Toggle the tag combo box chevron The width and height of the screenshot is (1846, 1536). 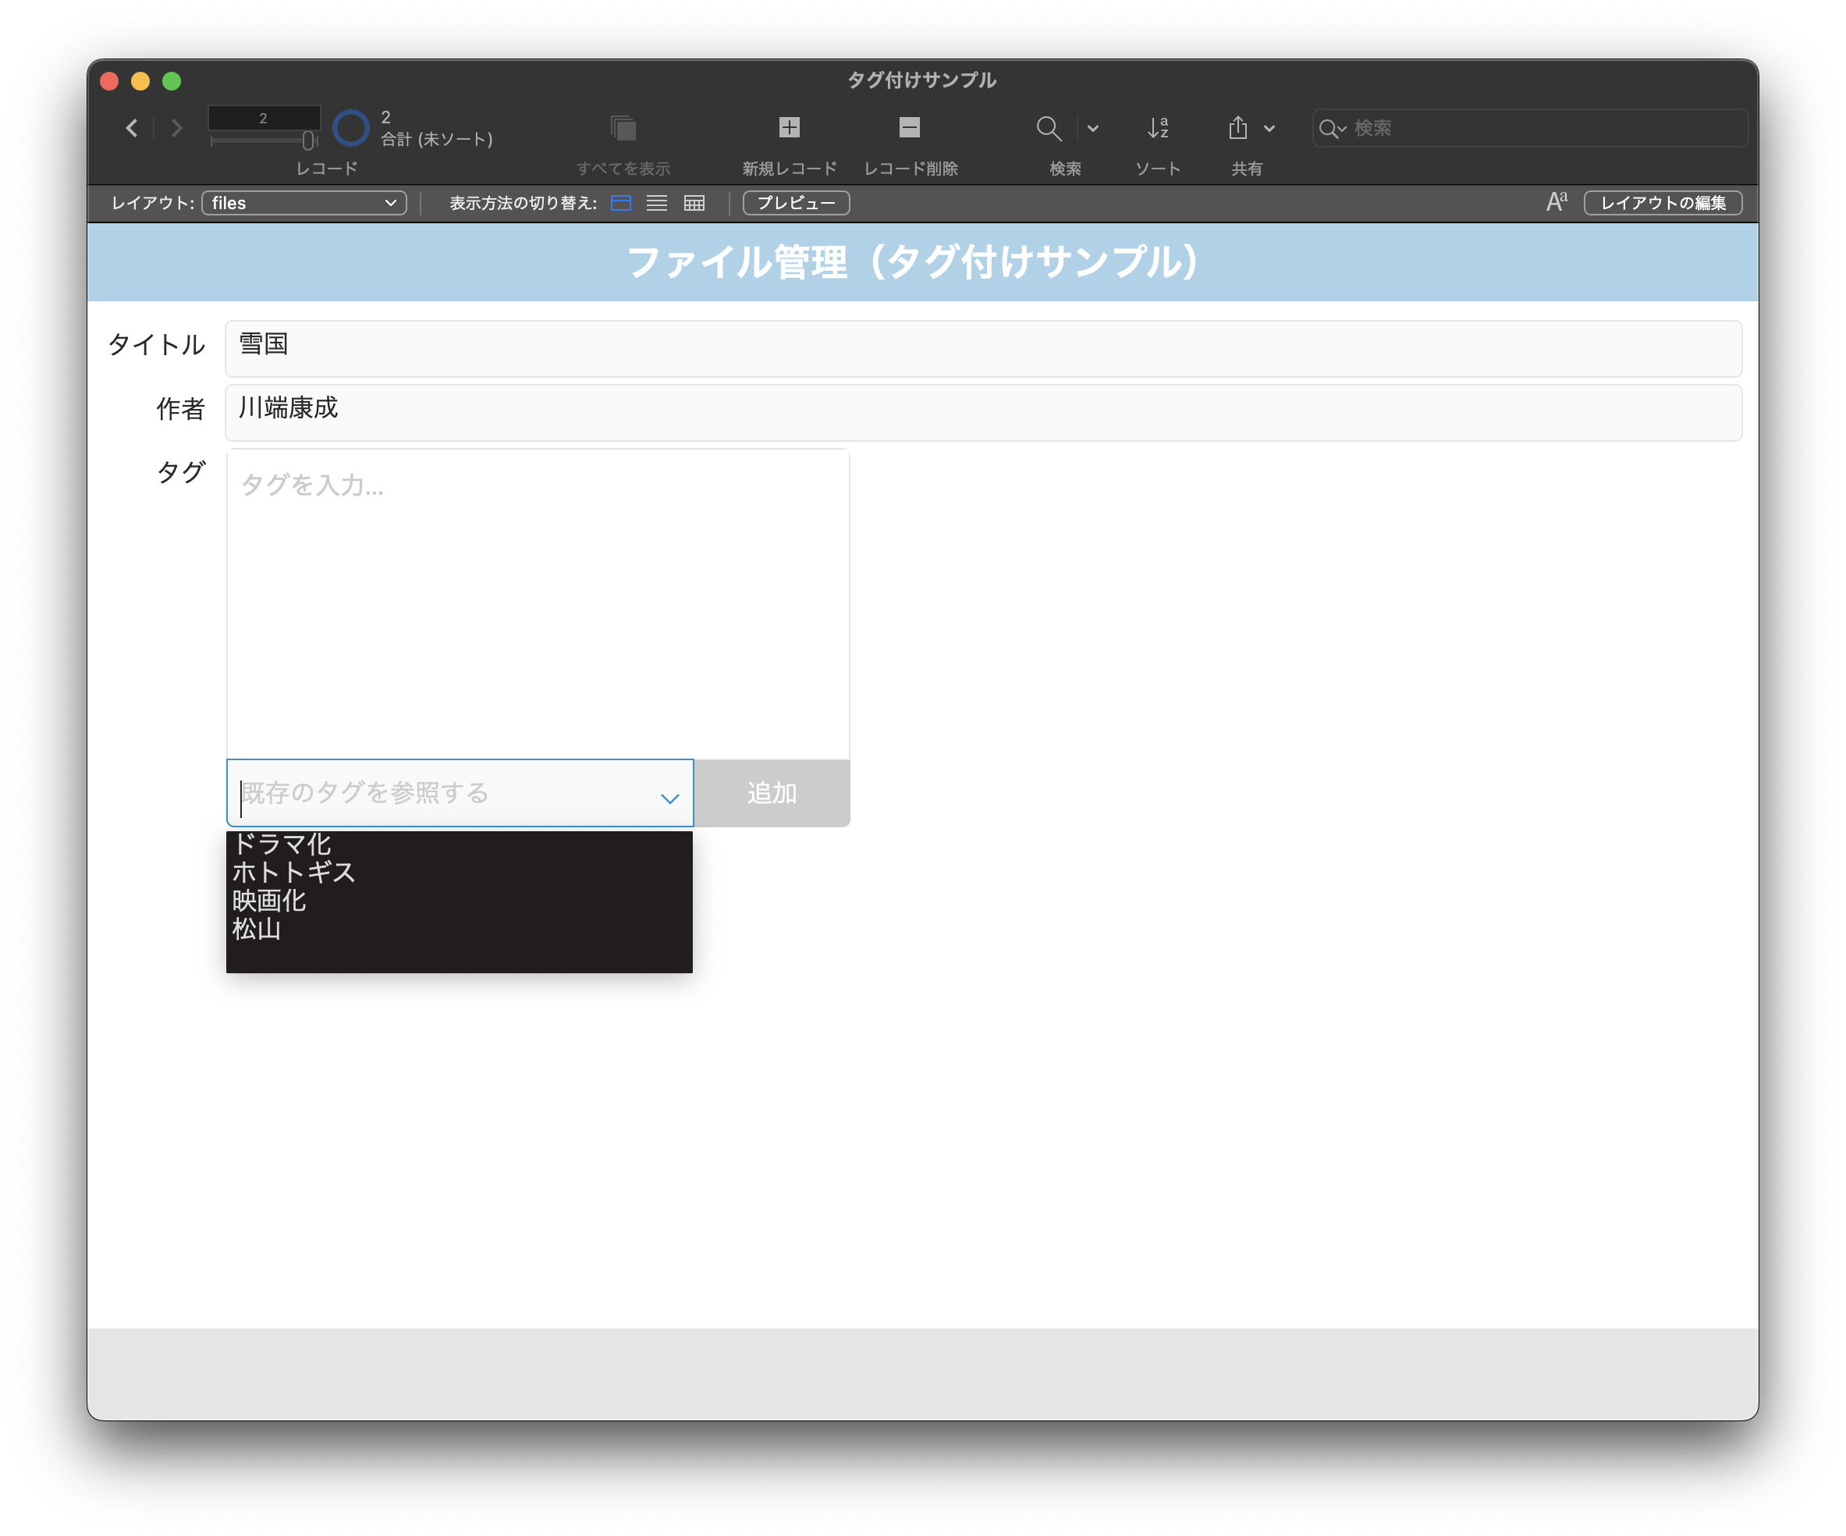tap(670, 798)
